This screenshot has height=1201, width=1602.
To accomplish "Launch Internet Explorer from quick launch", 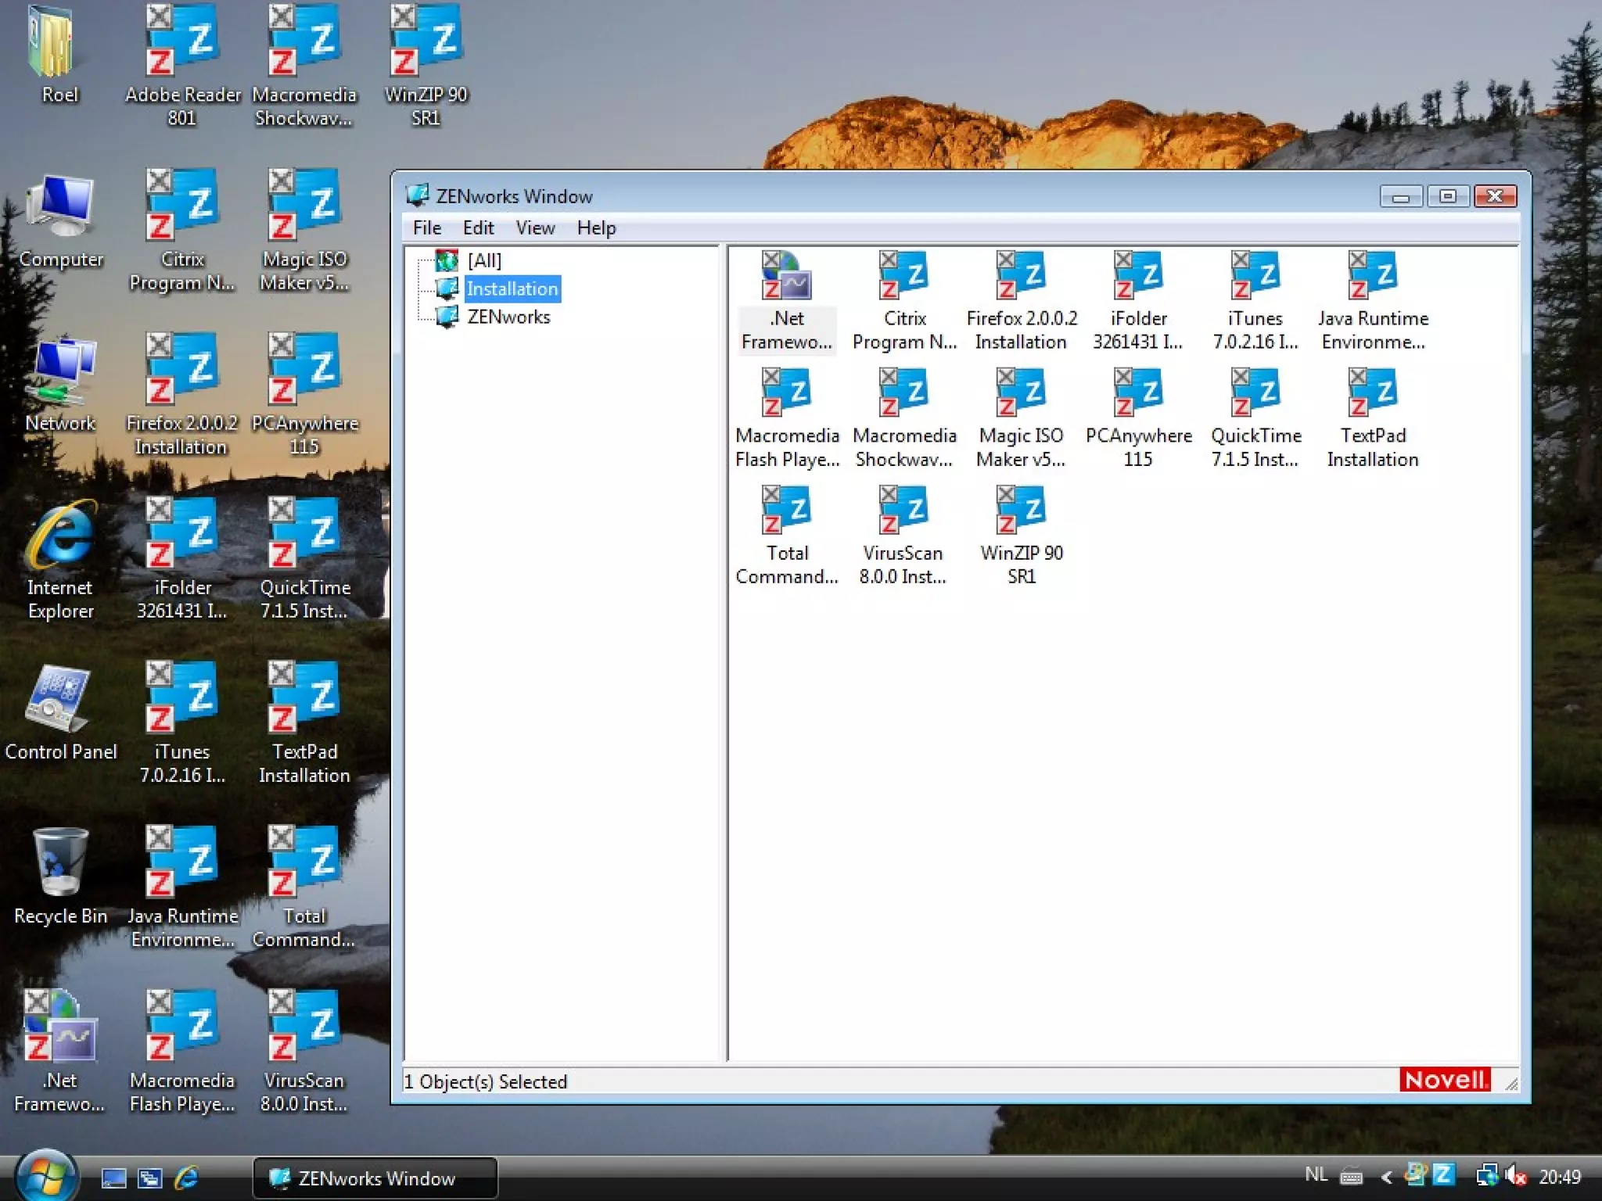I will (x=187, y=1178).
